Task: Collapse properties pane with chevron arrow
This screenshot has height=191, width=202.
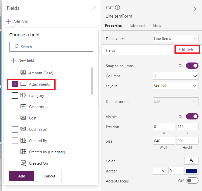Action: click(x=195, y=9)
